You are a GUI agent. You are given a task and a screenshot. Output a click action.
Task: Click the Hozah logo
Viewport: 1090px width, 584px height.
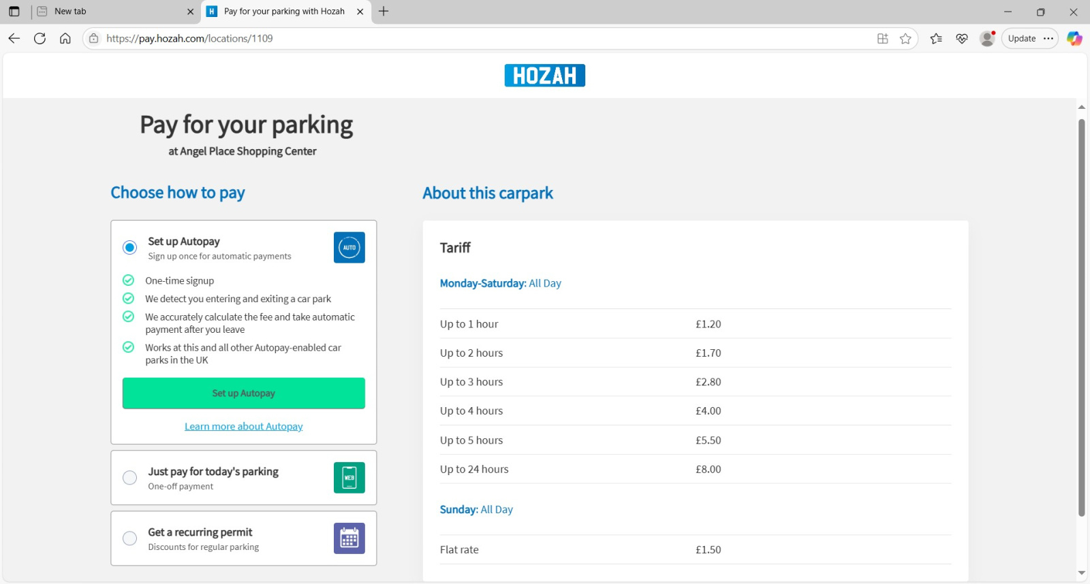click(x=544, y=76)
